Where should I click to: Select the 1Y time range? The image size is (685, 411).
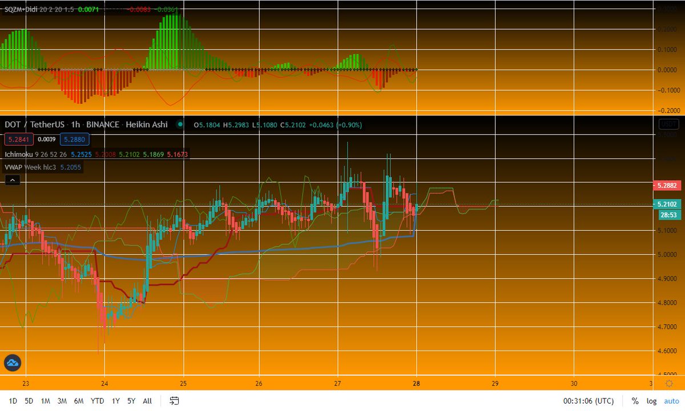116,401
